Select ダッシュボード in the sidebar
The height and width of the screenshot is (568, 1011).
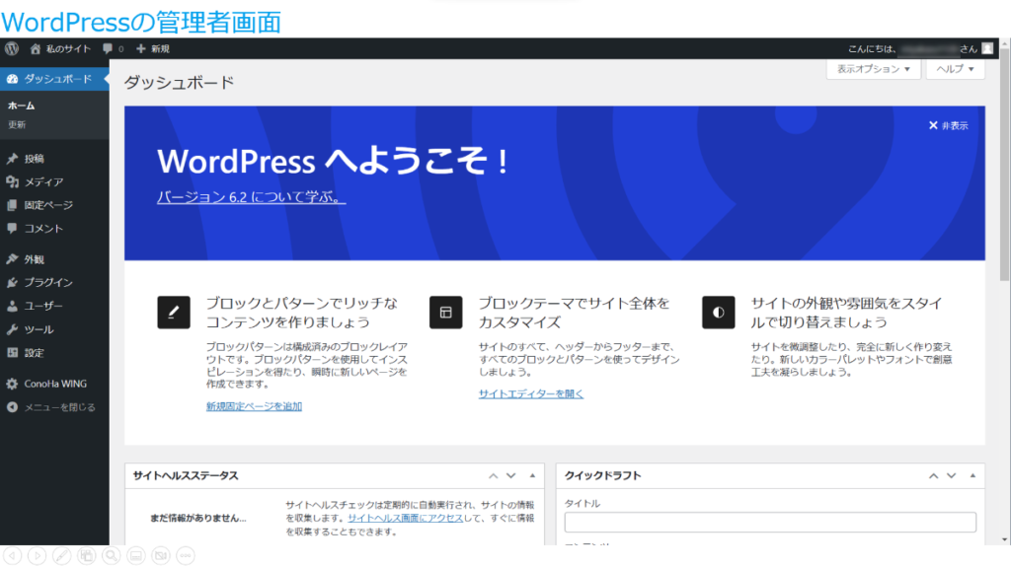click(x=54, y=79)
